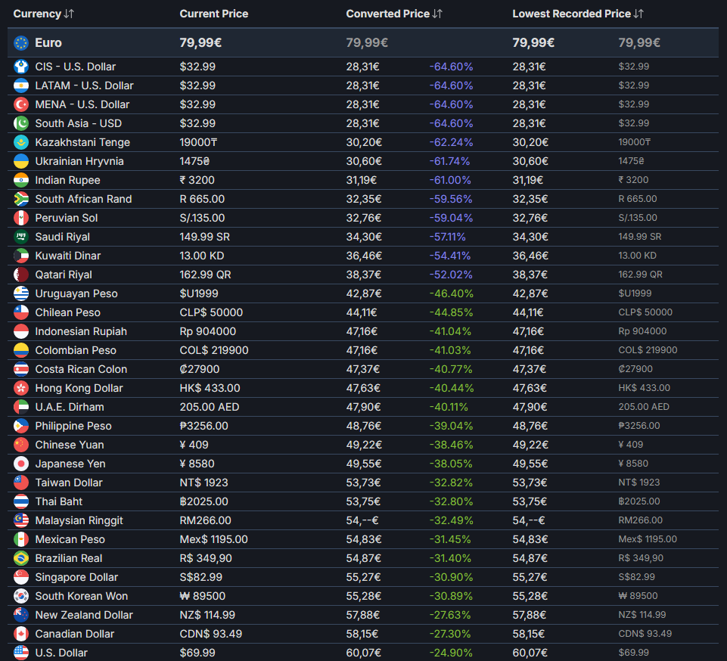Click the Costa Rican Colon flag icon
Image resolution: width=727 pixels, height=661 pixels.
(x=21, y=369)
